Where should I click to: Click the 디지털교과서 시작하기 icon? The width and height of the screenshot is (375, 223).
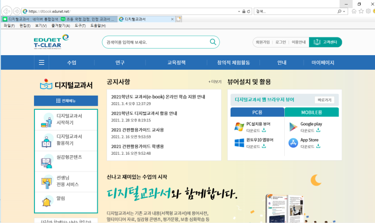coord(47,120)
